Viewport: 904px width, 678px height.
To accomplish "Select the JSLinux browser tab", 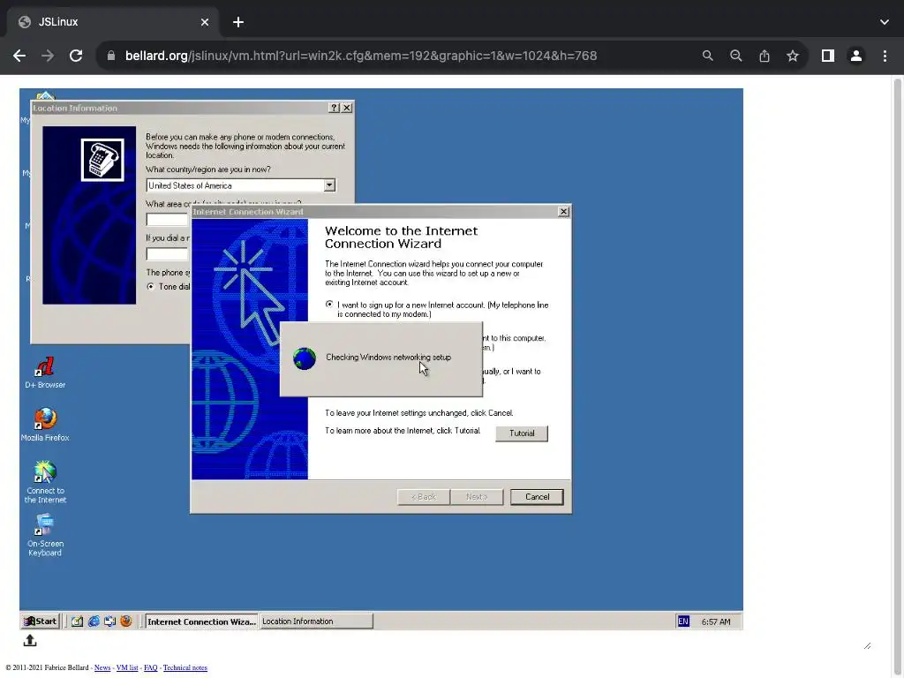I will pyautogui.click(x=113, y=22).
